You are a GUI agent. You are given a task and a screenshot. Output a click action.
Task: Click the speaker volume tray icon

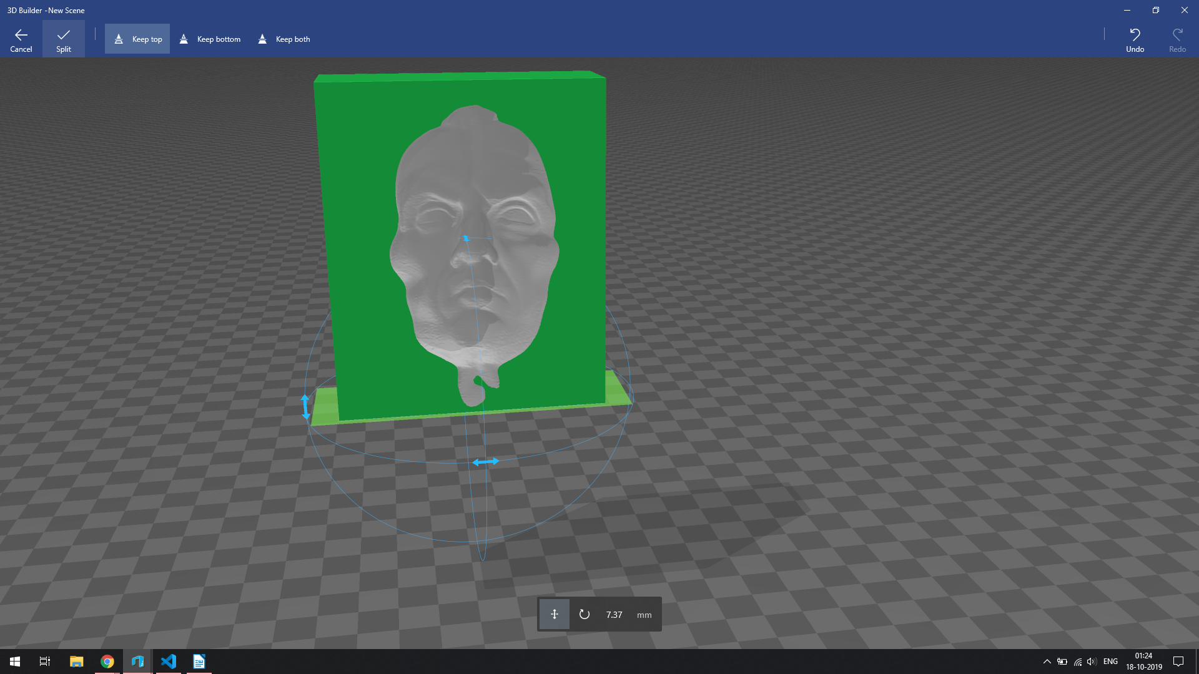[x=1092, y=661]
